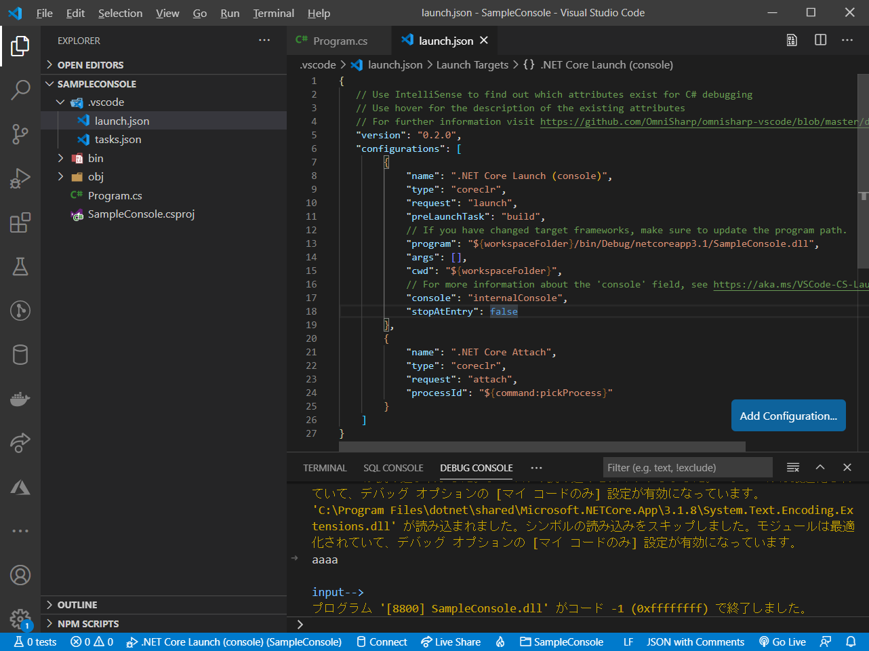Open the Azure activity icon
This screenshot has height=651, width=869.
click(x=20, y=487)
